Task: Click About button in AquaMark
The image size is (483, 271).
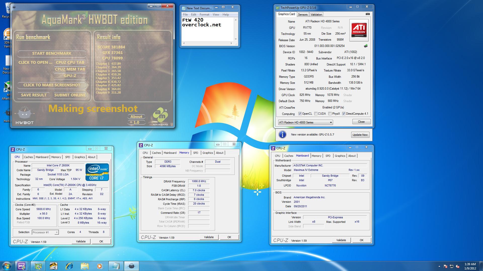Action: pos(136,117)
